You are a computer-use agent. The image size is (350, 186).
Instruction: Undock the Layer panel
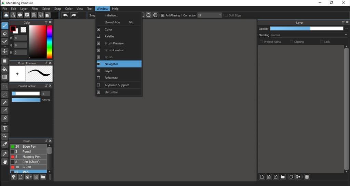click(343, 22)
